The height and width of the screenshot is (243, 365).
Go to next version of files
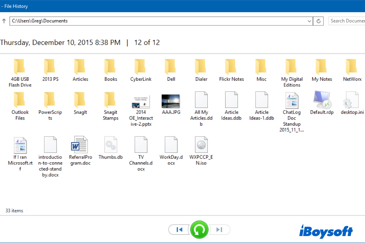[x=220, y=230]
